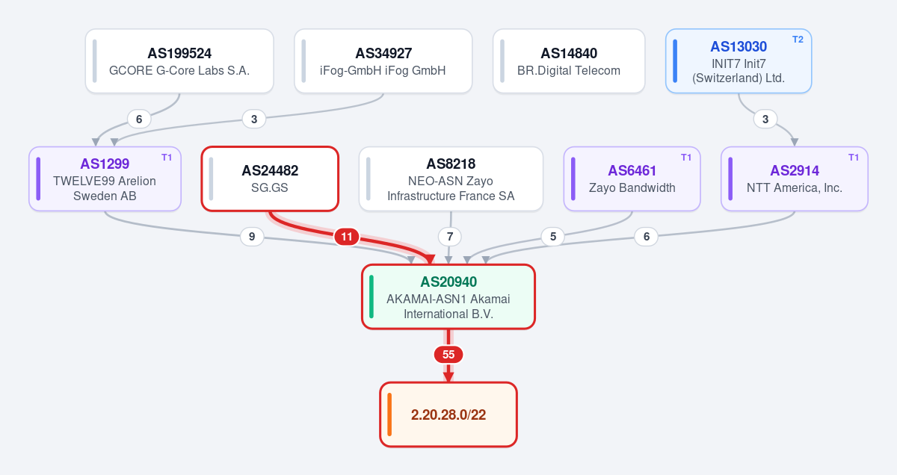Viewport: 897px width, 475px height.
Task: Click the 2.20.28.0/22 prefix box
Action: tap(449, 415)
